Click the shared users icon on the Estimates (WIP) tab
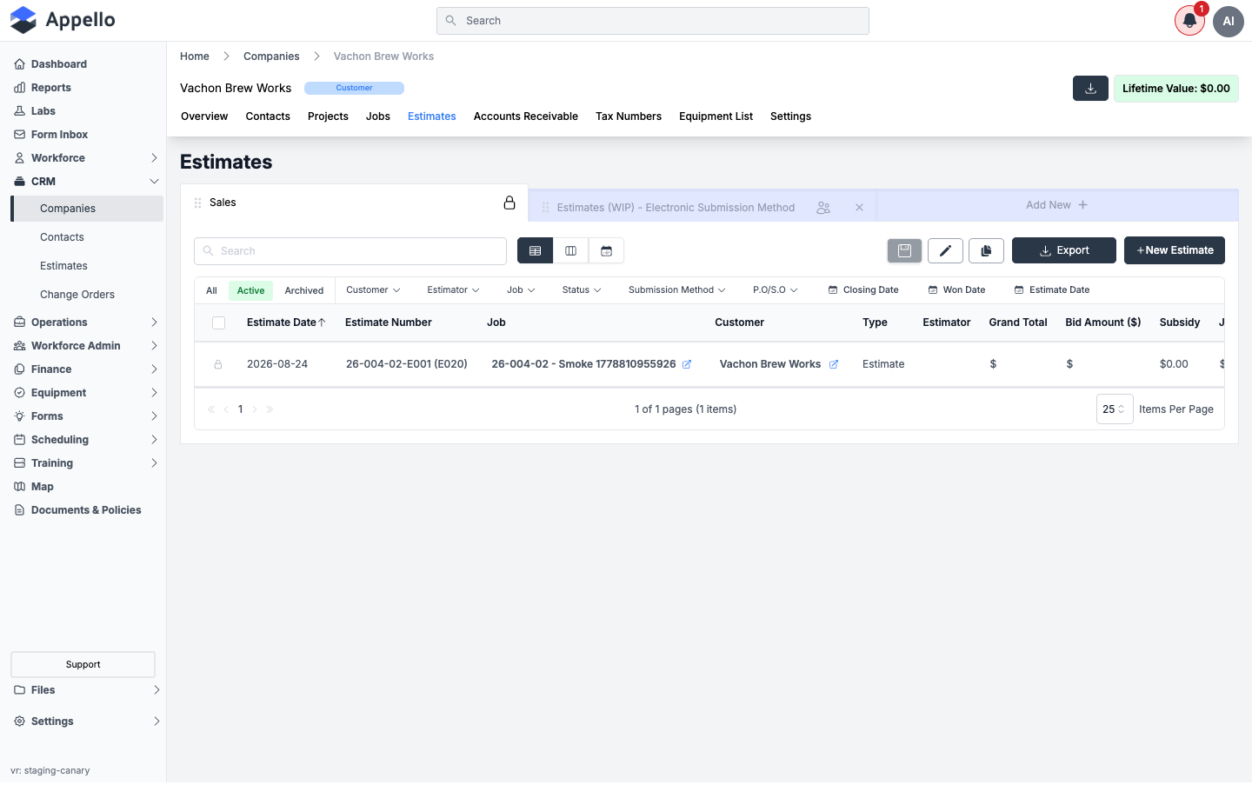The image size is (1252, 798). coord(823,208)
